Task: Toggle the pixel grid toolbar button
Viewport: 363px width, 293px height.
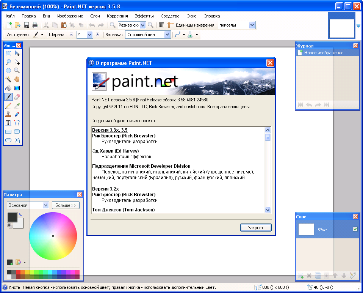Action: pyautogui.click(x=161, y=25)
